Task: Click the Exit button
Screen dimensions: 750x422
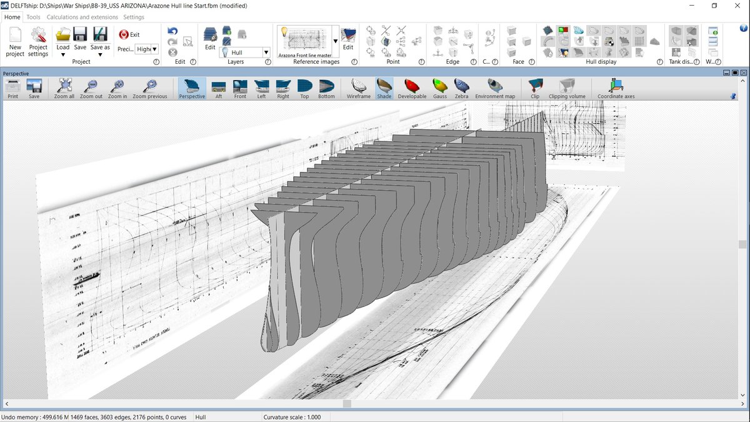Action: (x=129, y=34)
